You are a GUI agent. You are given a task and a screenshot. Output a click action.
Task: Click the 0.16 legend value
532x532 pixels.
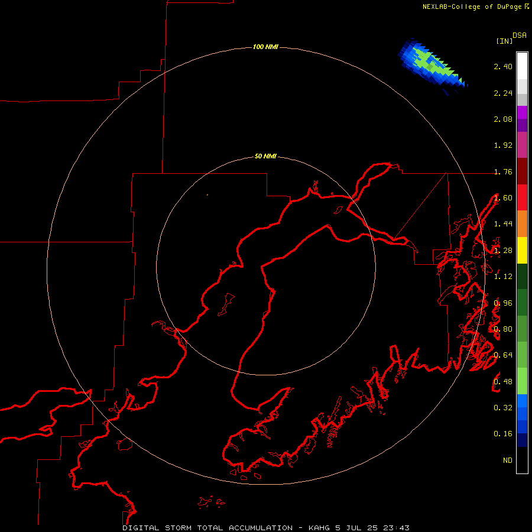pos(503,434)
